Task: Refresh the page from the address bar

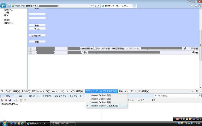Action: point(96,6)
